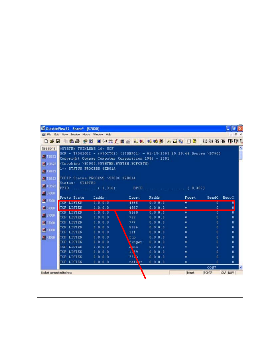Minimize the inner session window
Image resolution: width=272 pixels, height=352 pixels.
pos(231,135)
